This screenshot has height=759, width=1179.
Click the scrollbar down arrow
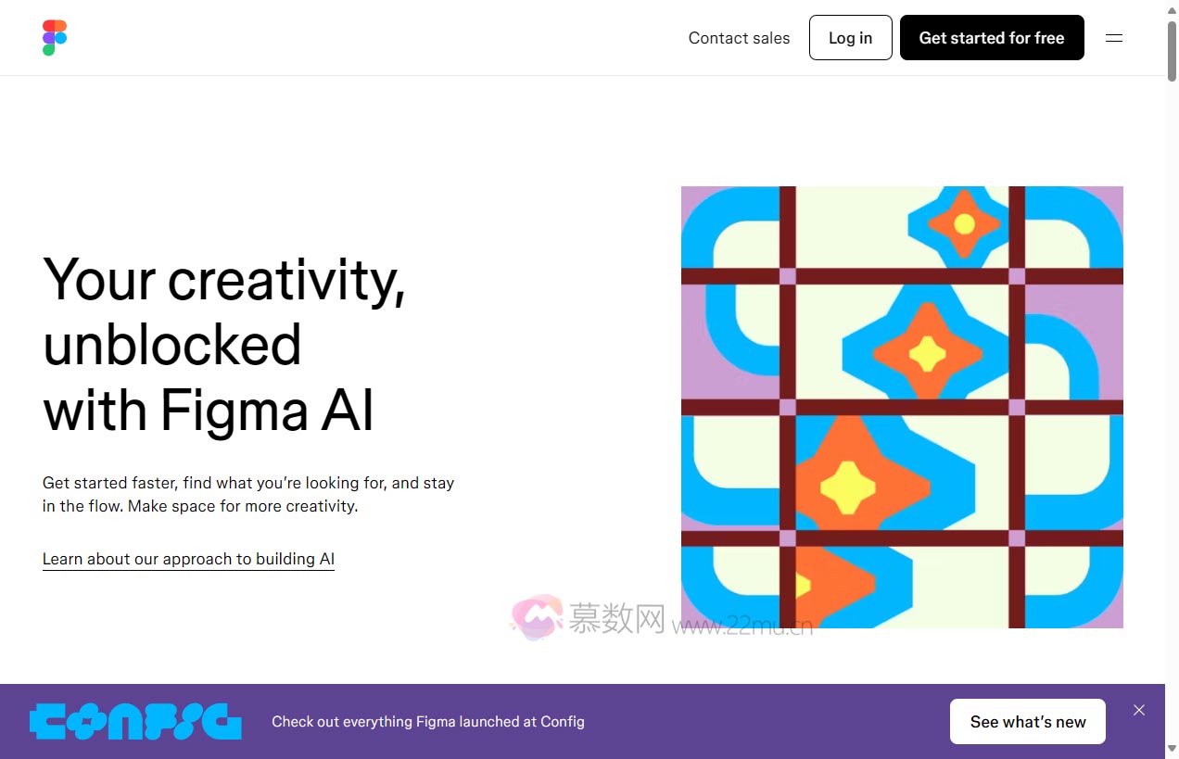tap(1172, 749)
